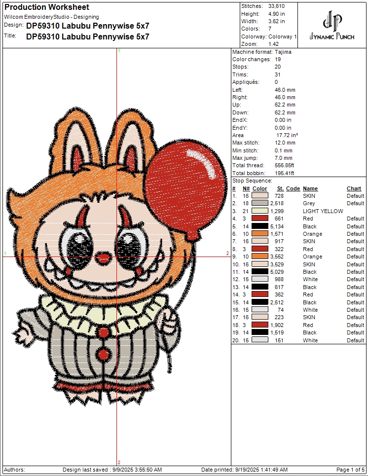The width and height of the screenshot is (368, 476).
Task: Click the character's red nose
Action: [104, 258]
